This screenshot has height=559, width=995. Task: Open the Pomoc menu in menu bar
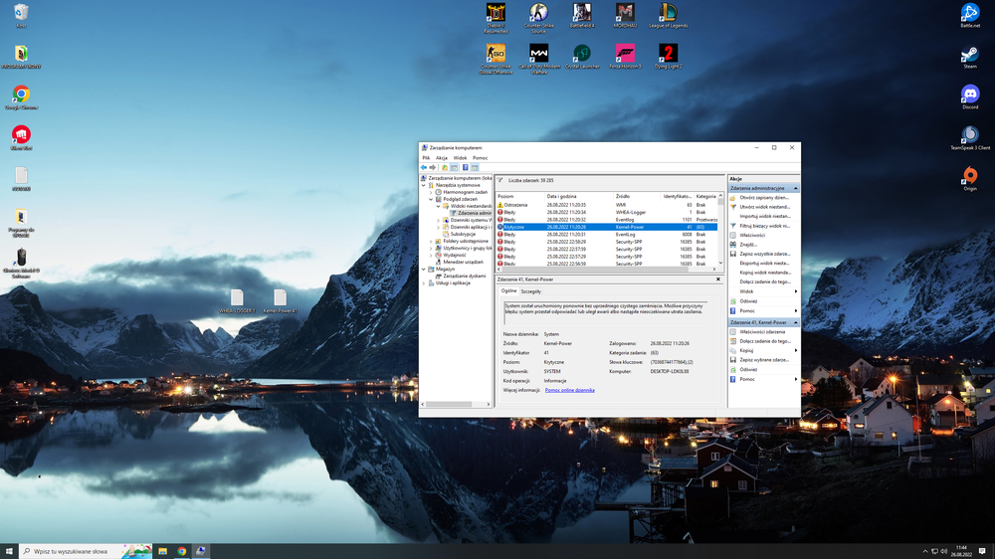(481, 158)
